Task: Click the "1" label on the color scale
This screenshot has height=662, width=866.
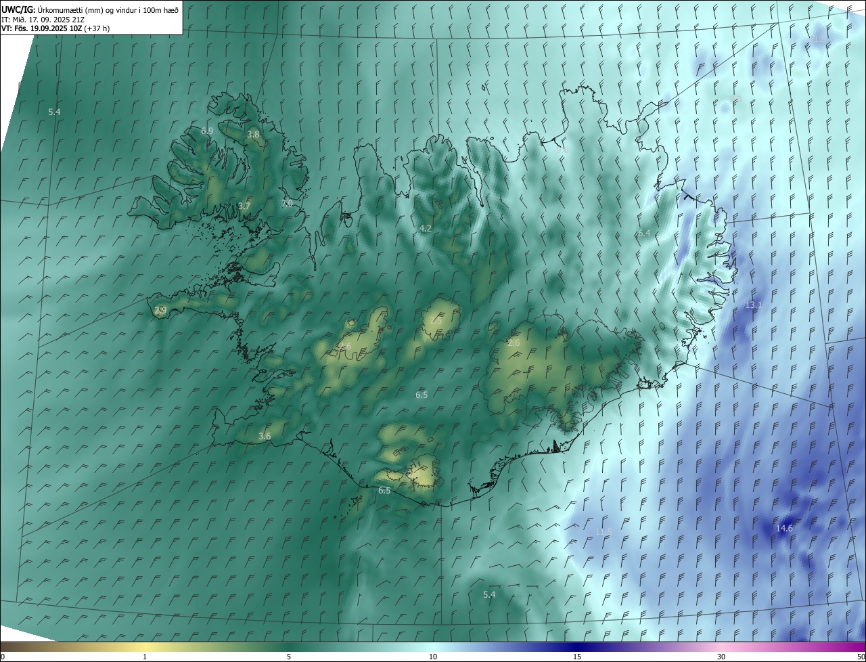Action: click(145, 657)
